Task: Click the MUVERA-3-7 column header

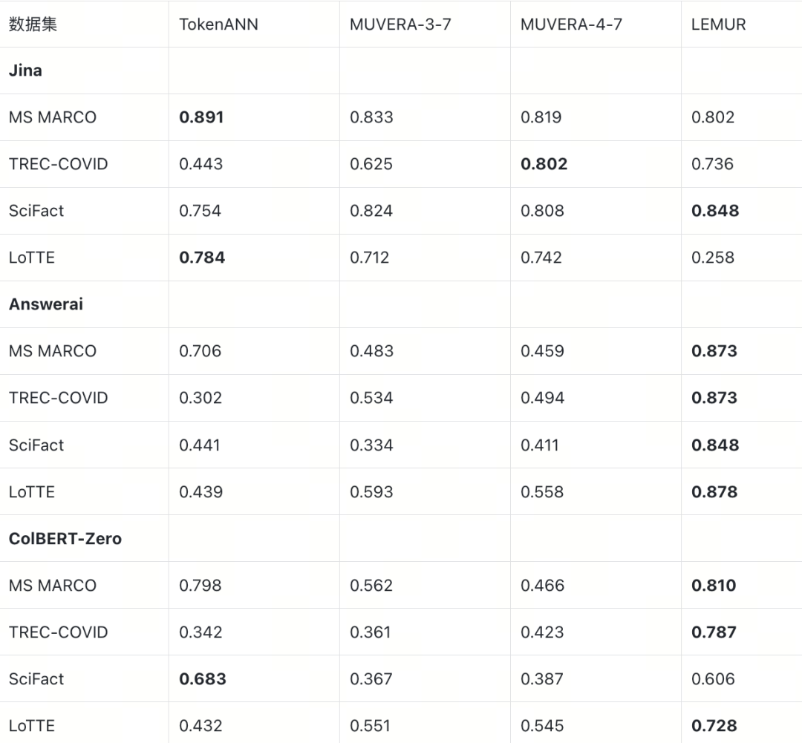Action: click(400, 24)
